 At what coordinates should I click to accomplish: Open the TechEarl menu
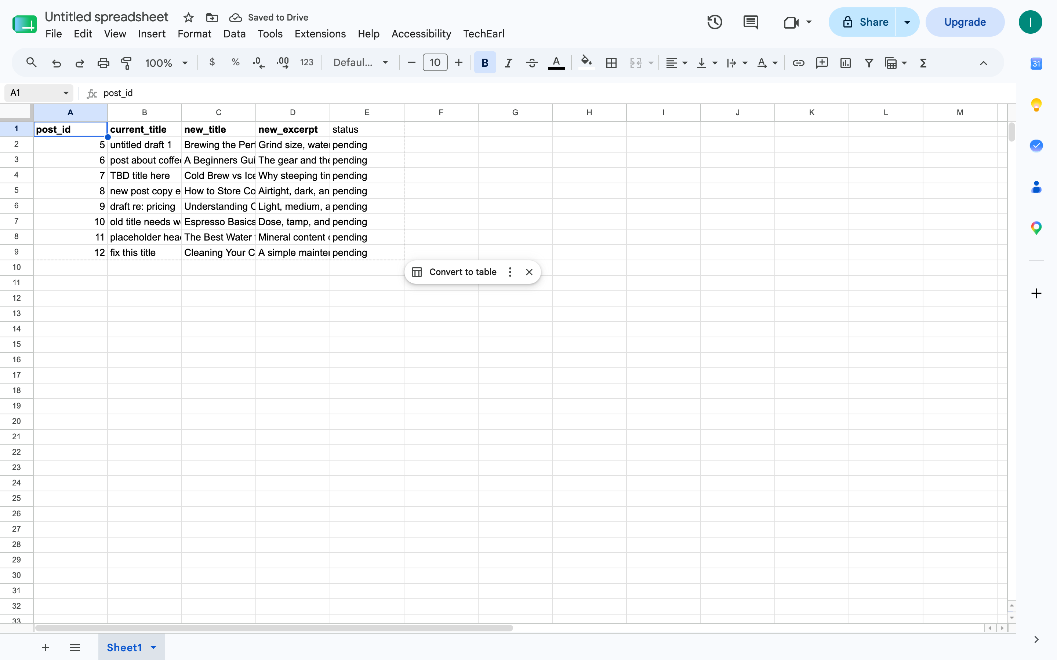point(483,34)
